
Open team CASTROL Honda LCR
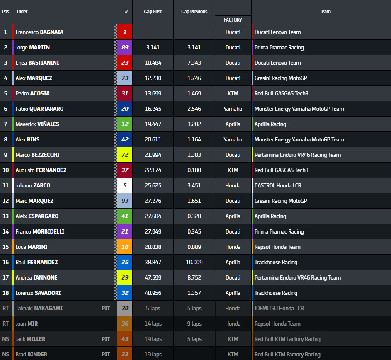tap(278, 186)
